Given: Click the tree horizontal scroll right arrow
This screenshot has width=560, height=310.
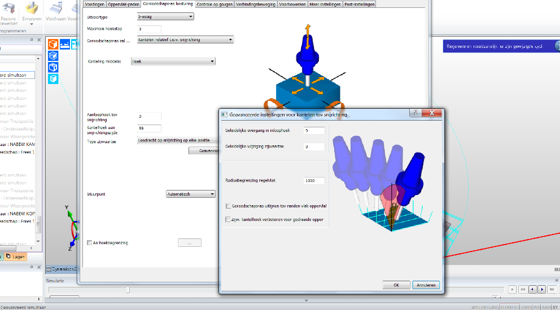Looking at the screenshot, I should coord(32,248).
